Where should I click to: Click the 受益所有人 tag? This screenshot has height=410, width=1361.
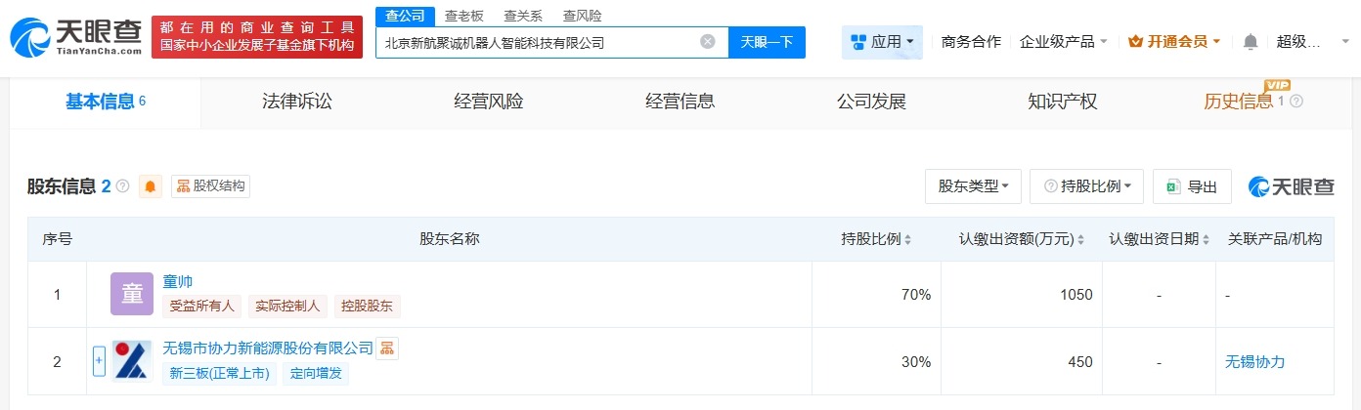coord(202,307)
